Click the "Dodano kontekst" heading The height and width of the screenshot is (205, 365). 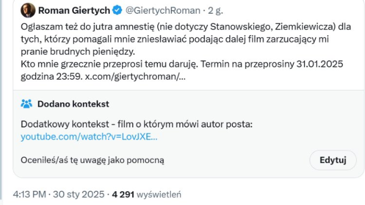tap(73, 104)
